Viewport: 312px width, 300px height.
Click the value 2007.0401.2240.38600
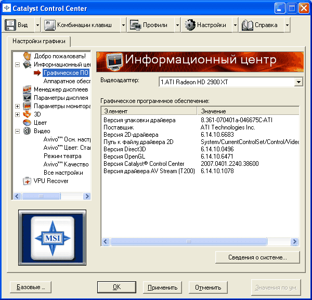(x=230, y=164)
